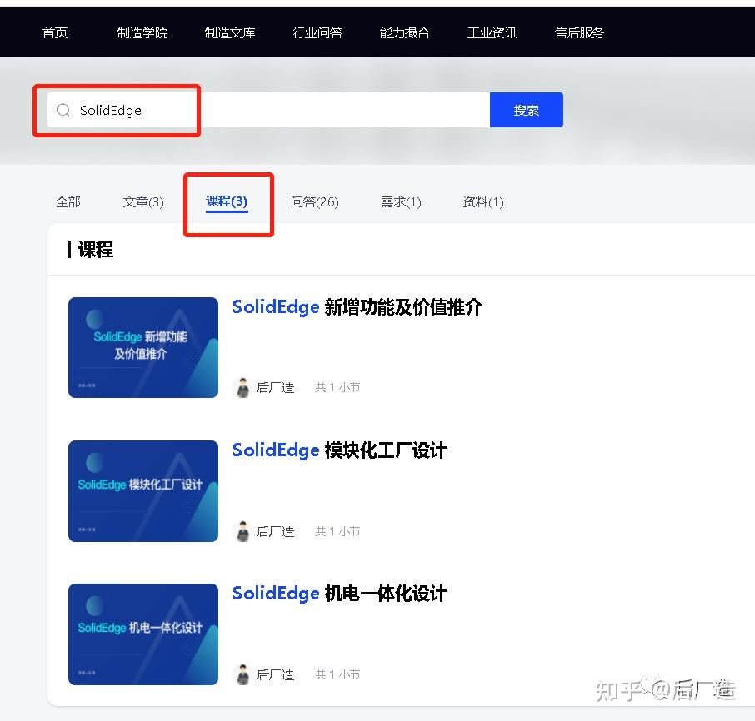The height and width of the screenshot is (721, 755).
Task: Switch to the 问答(26) tab
Action: [x=315, y=201]
